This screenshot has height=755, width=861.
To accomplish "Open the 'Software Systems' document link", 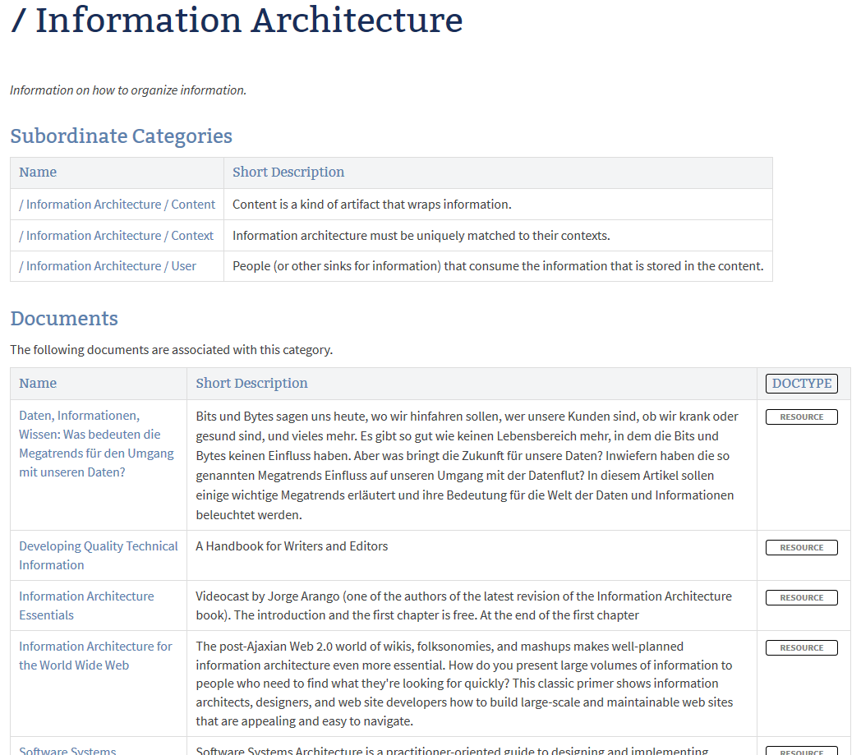I will pyautogui.click(x=67, y=750).
